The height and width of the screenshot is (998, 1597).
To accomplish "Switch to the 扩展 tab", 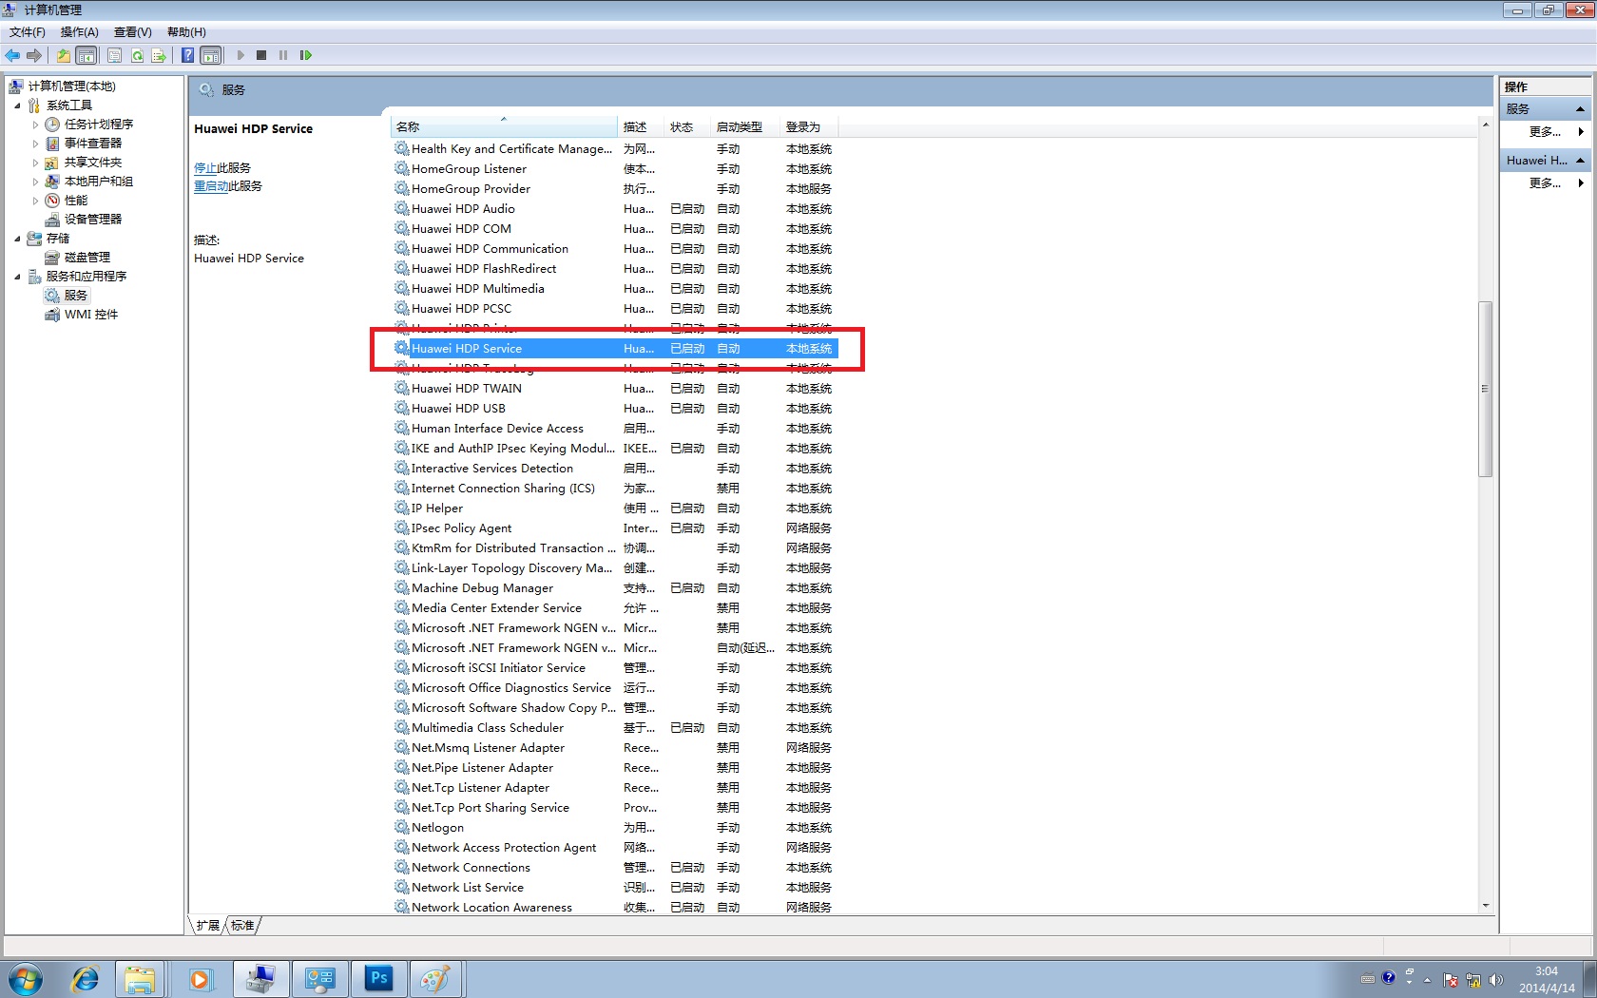I will pos(207,925).
